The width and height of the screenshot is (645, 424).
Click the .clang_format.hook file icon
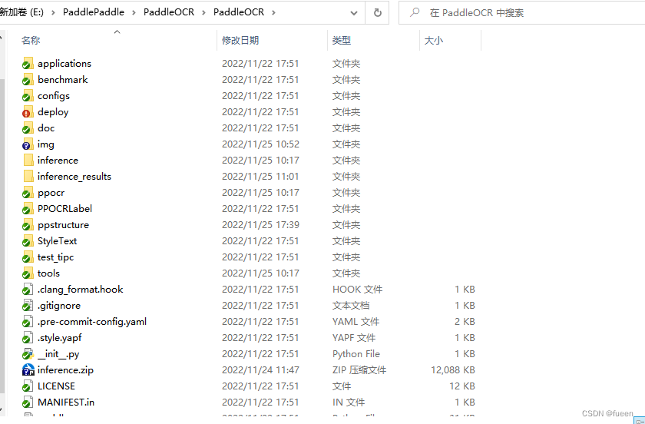click(x=28, y=290)
